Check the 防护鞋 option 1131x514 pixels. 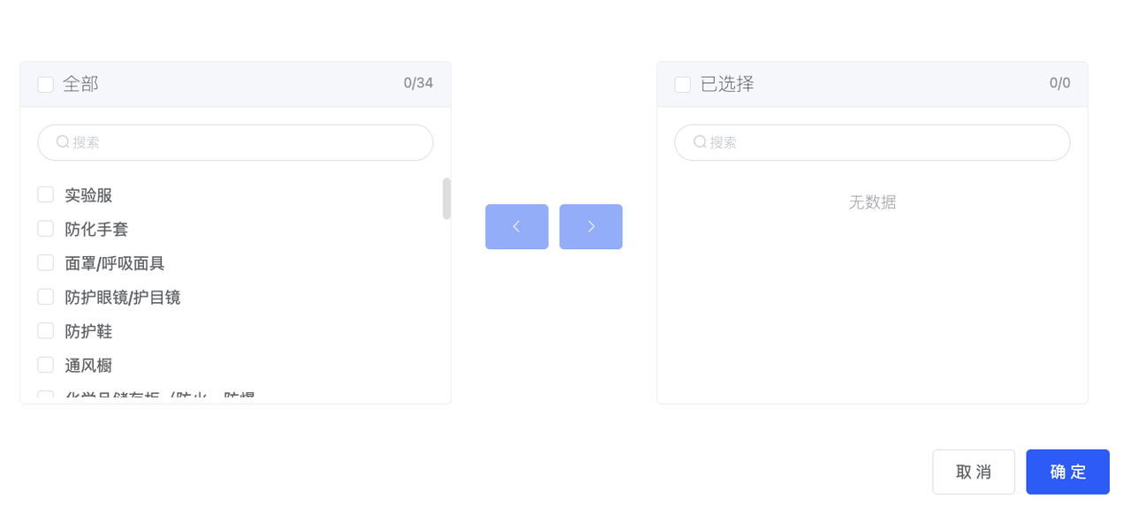pyautogui.click(x=46, y=330)
